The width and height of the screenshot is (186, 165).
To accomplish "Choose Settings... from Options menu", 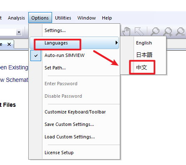I will [x=74, y=30].
